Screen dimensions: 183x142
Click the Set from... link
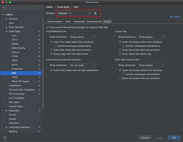[x=175, y=17]
